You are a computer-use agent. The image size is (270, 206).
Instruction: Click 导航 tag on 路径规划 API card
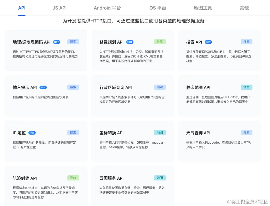pos(160,42)
